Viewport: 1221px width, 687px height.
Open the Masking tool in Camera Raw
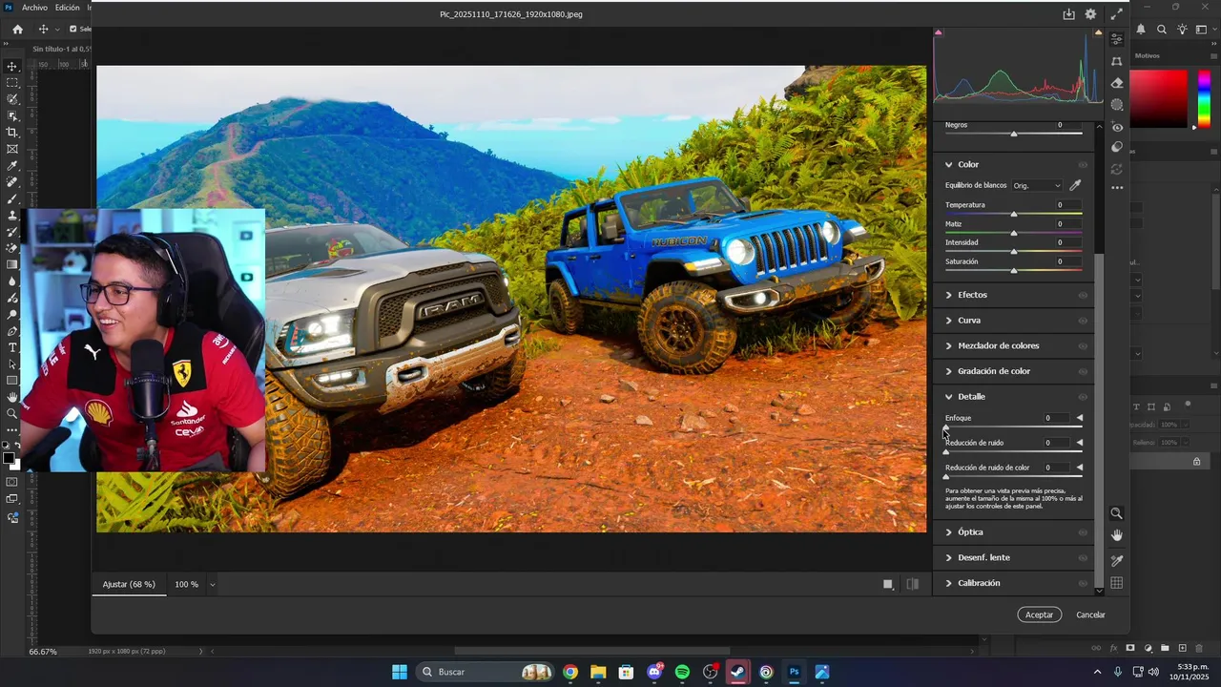pos(1116,105)
